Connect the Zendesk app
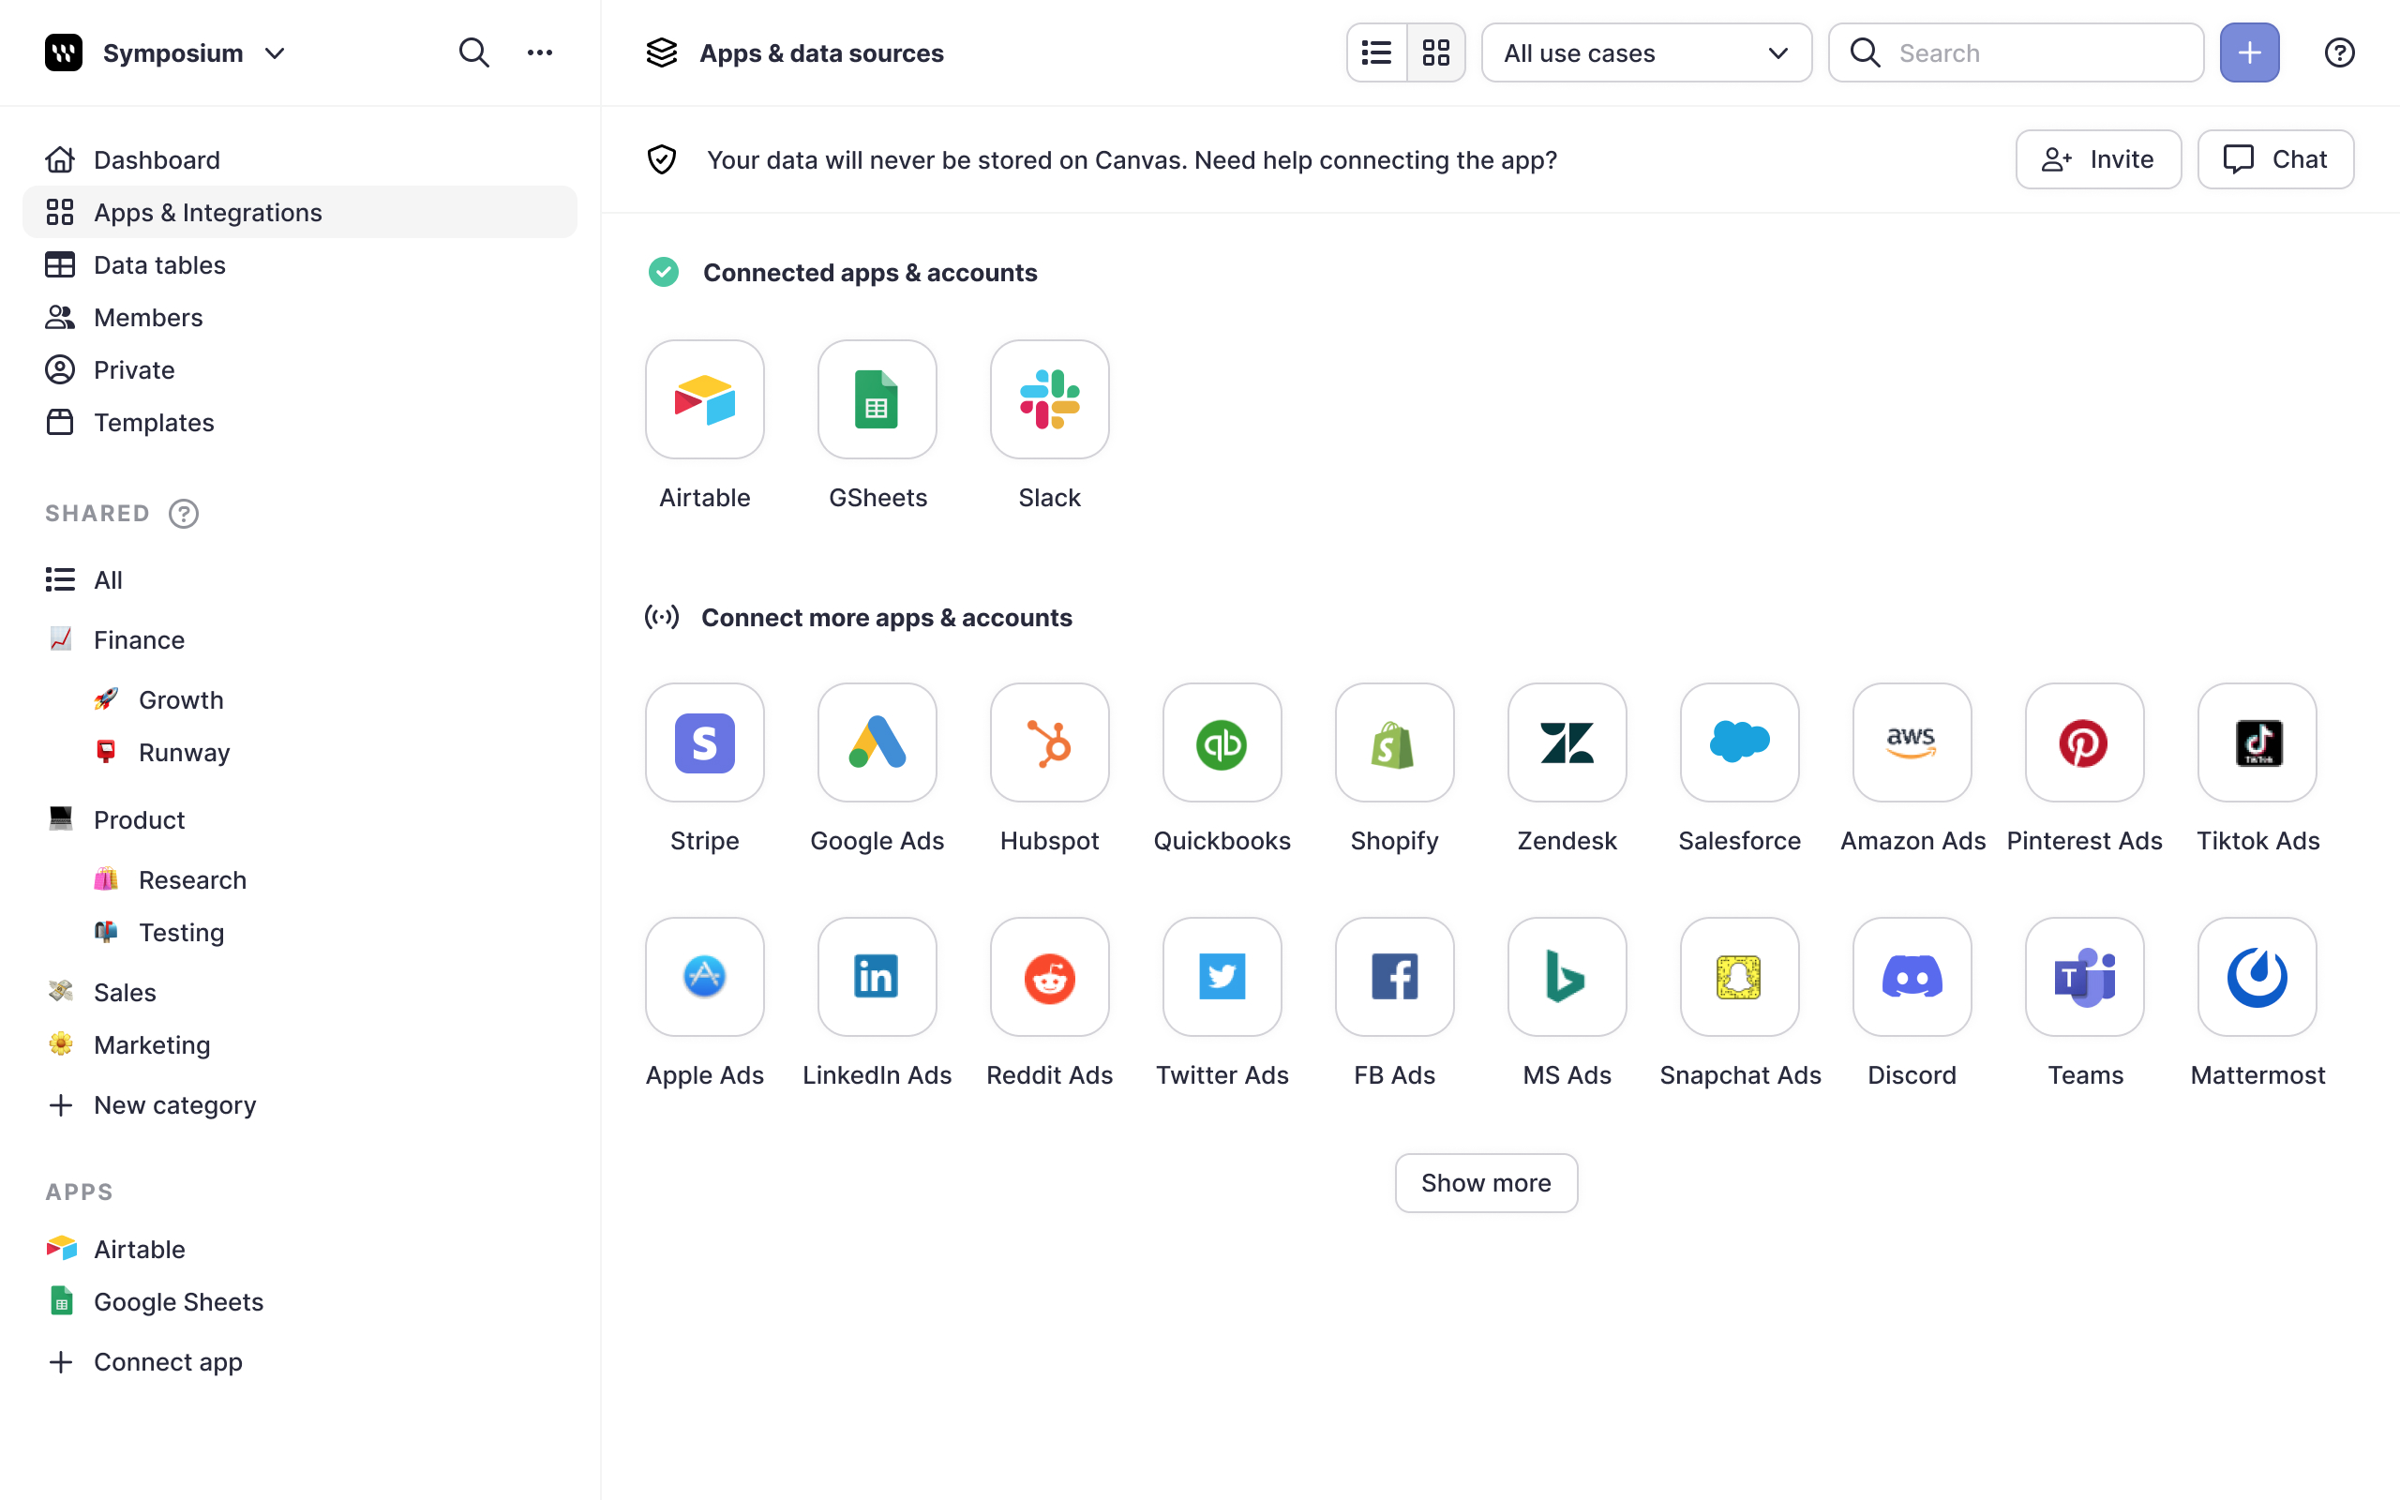 click(1567, 742)
